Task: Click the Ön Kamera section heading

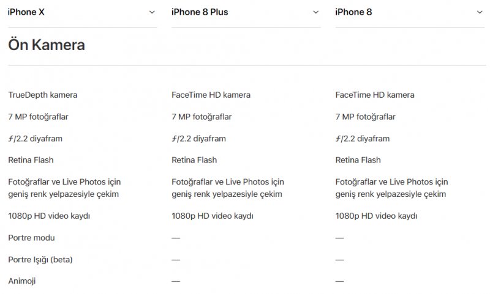Action: tap(47, 45)
